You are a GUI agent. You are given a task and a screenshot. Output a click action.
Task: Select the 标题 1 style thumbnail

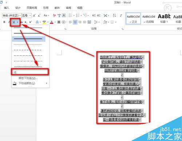coord(164,19)
